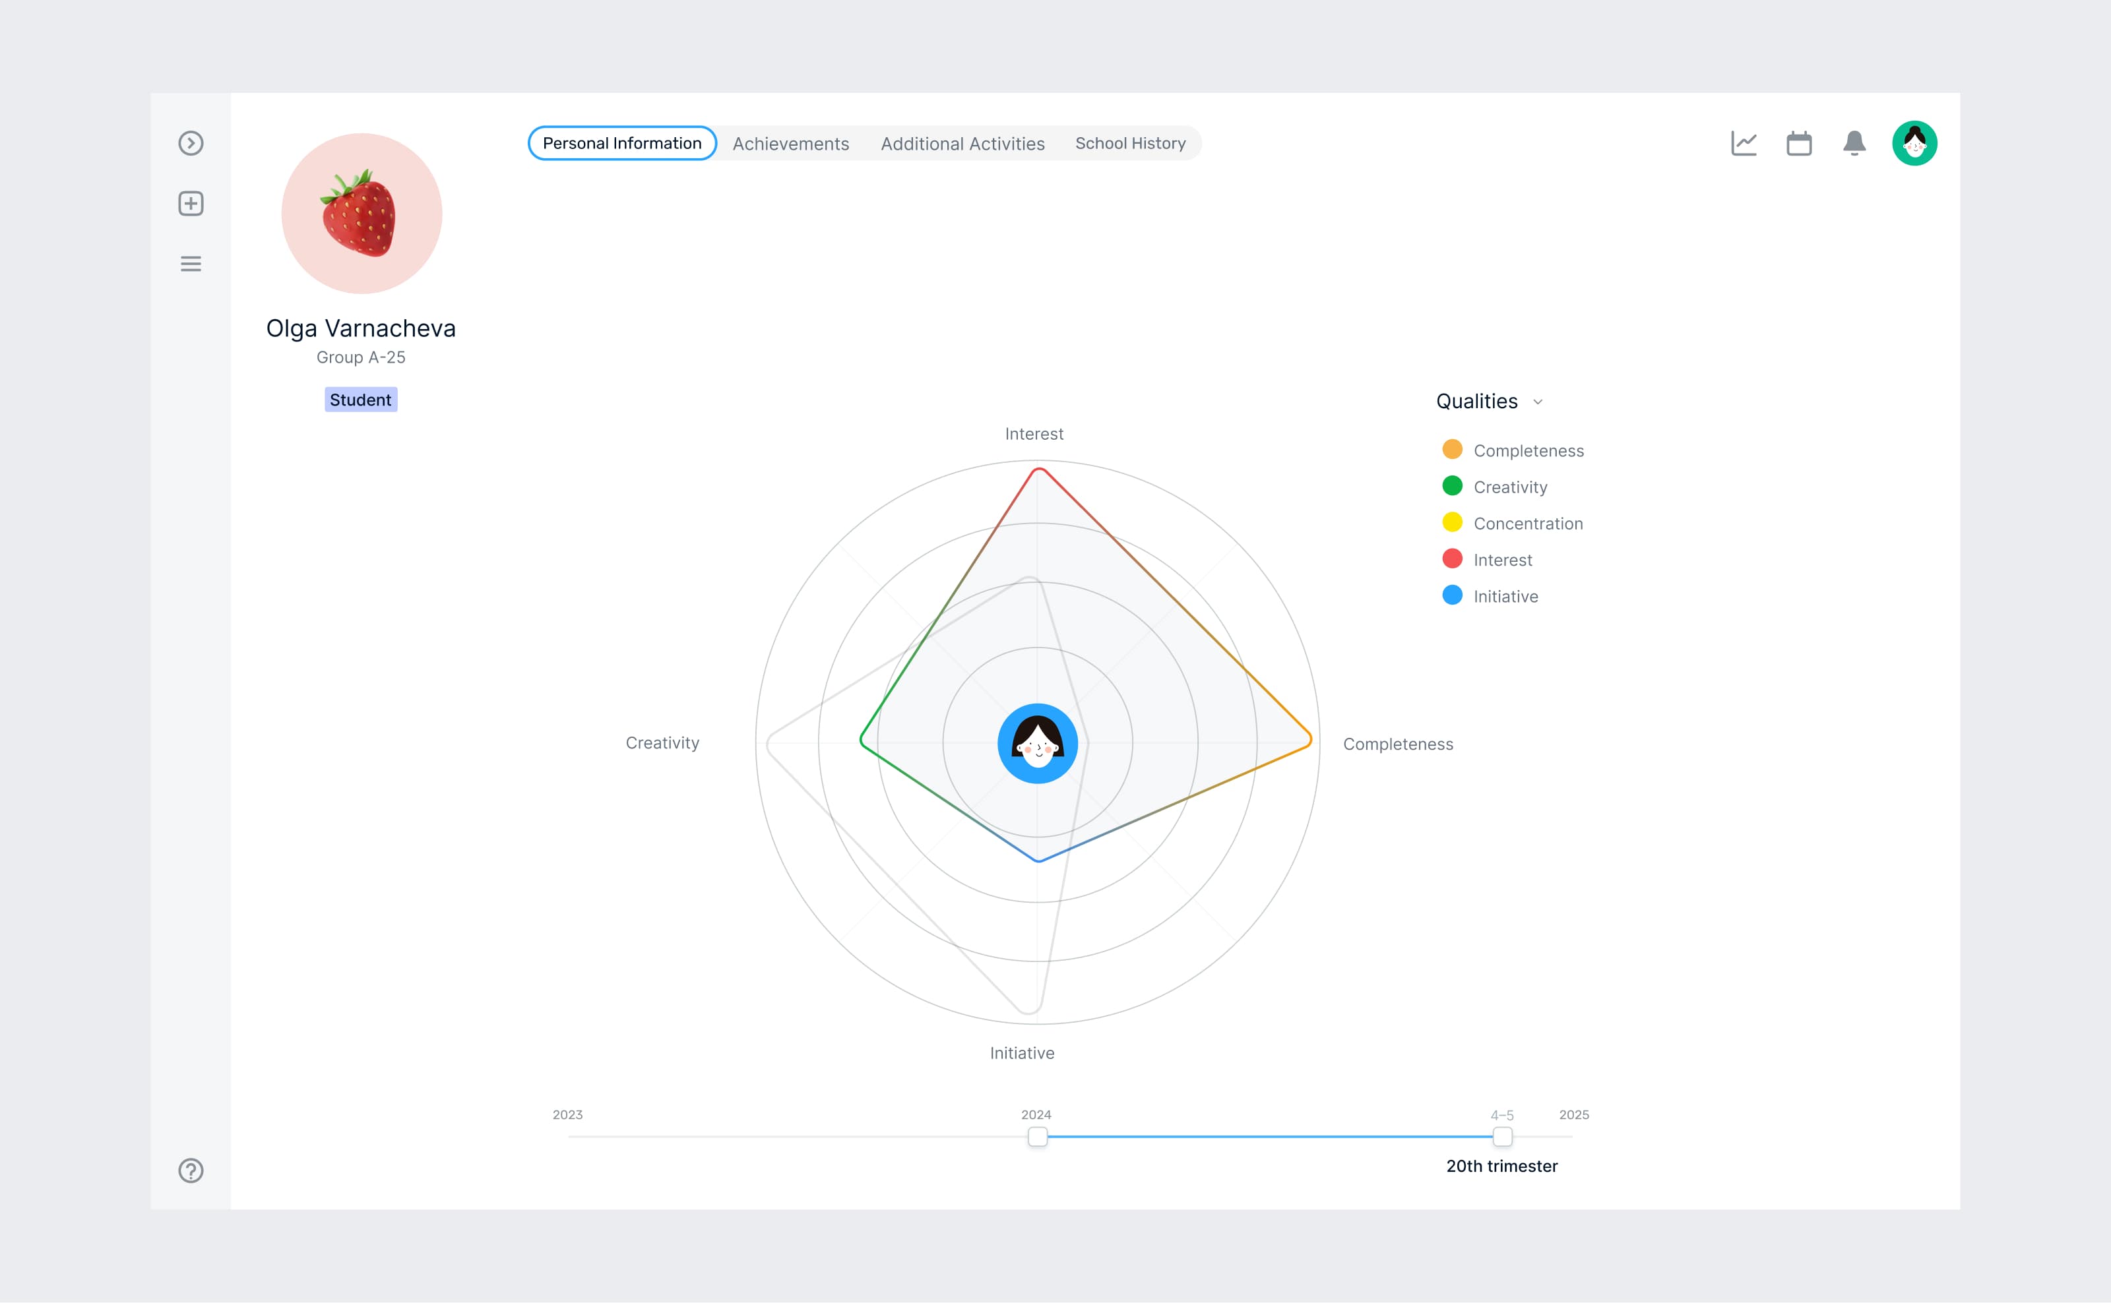Toggle the Creativity quality in the legend
The image size is (2111, 1303).
coord(1509,486)
